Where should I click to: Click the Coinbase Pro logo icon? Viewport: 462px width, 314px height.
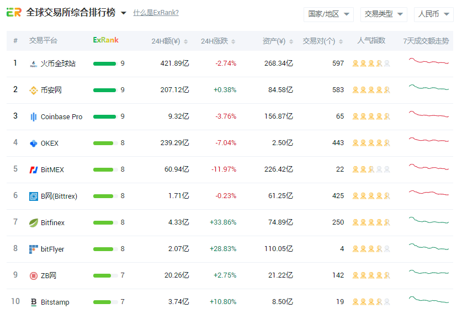[34, 116]
